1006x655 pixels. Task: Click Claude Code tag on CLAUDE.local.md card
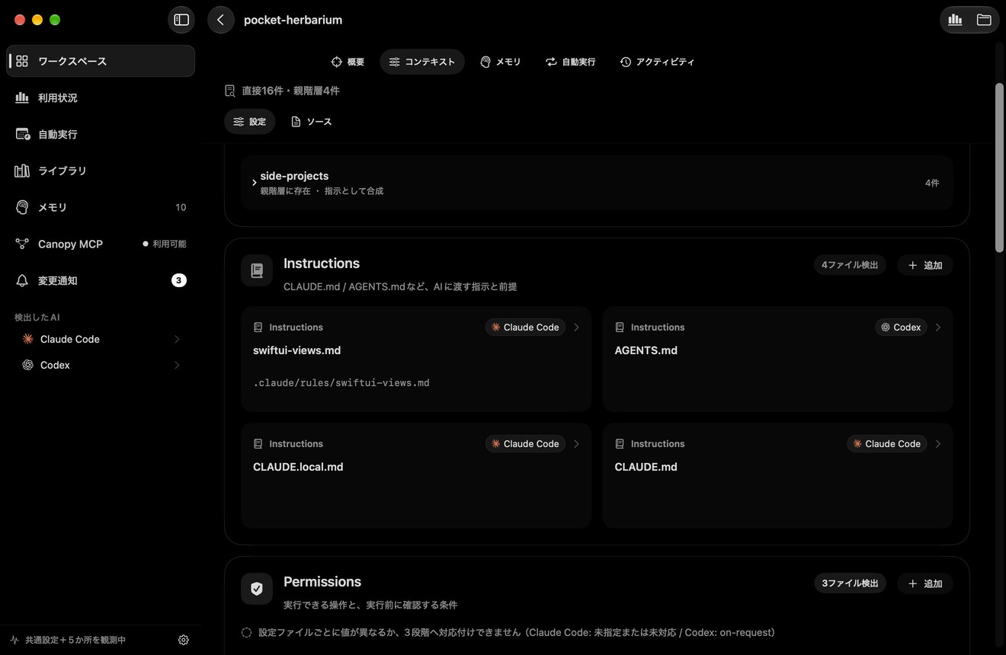(x=525, y=443)
